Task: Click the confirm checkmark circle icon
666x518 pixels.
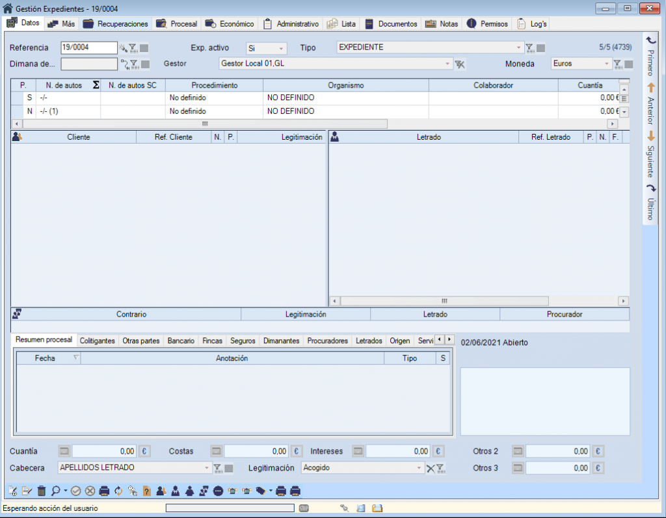Action: click(x=75, y=491)
